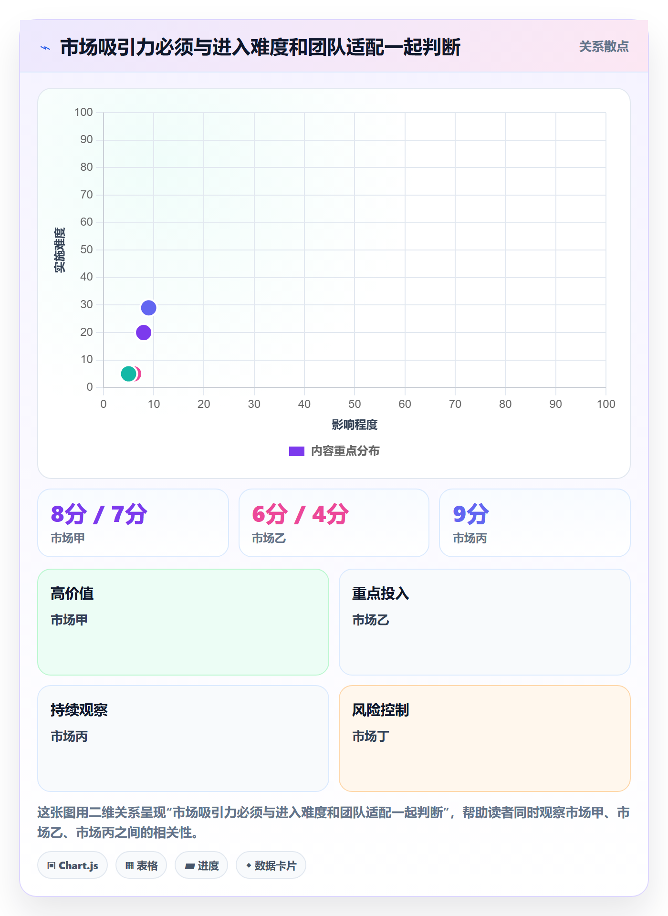Toggle the 内容重点分布 legend item
This screenshot has height=916, width=668.
(334, 451)
